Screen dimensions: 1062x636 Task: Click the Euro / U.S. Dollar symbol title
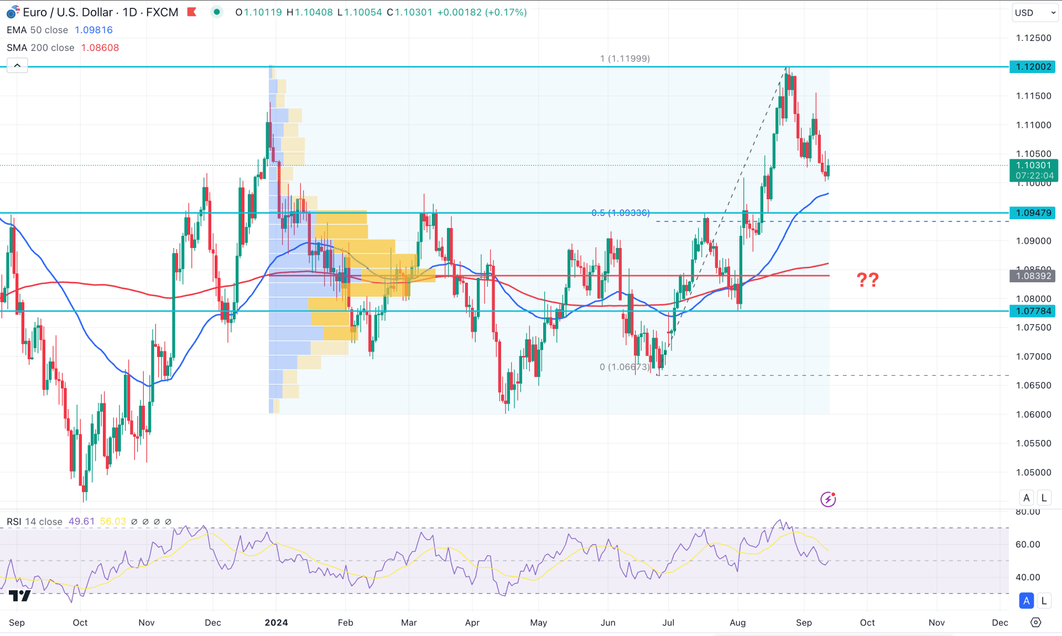coord(68,12)
